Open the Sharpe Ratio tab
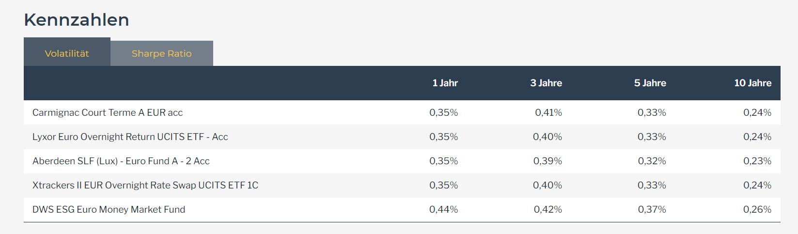The width and height of the screenshot is (798, 234). [x=161, y=53]
